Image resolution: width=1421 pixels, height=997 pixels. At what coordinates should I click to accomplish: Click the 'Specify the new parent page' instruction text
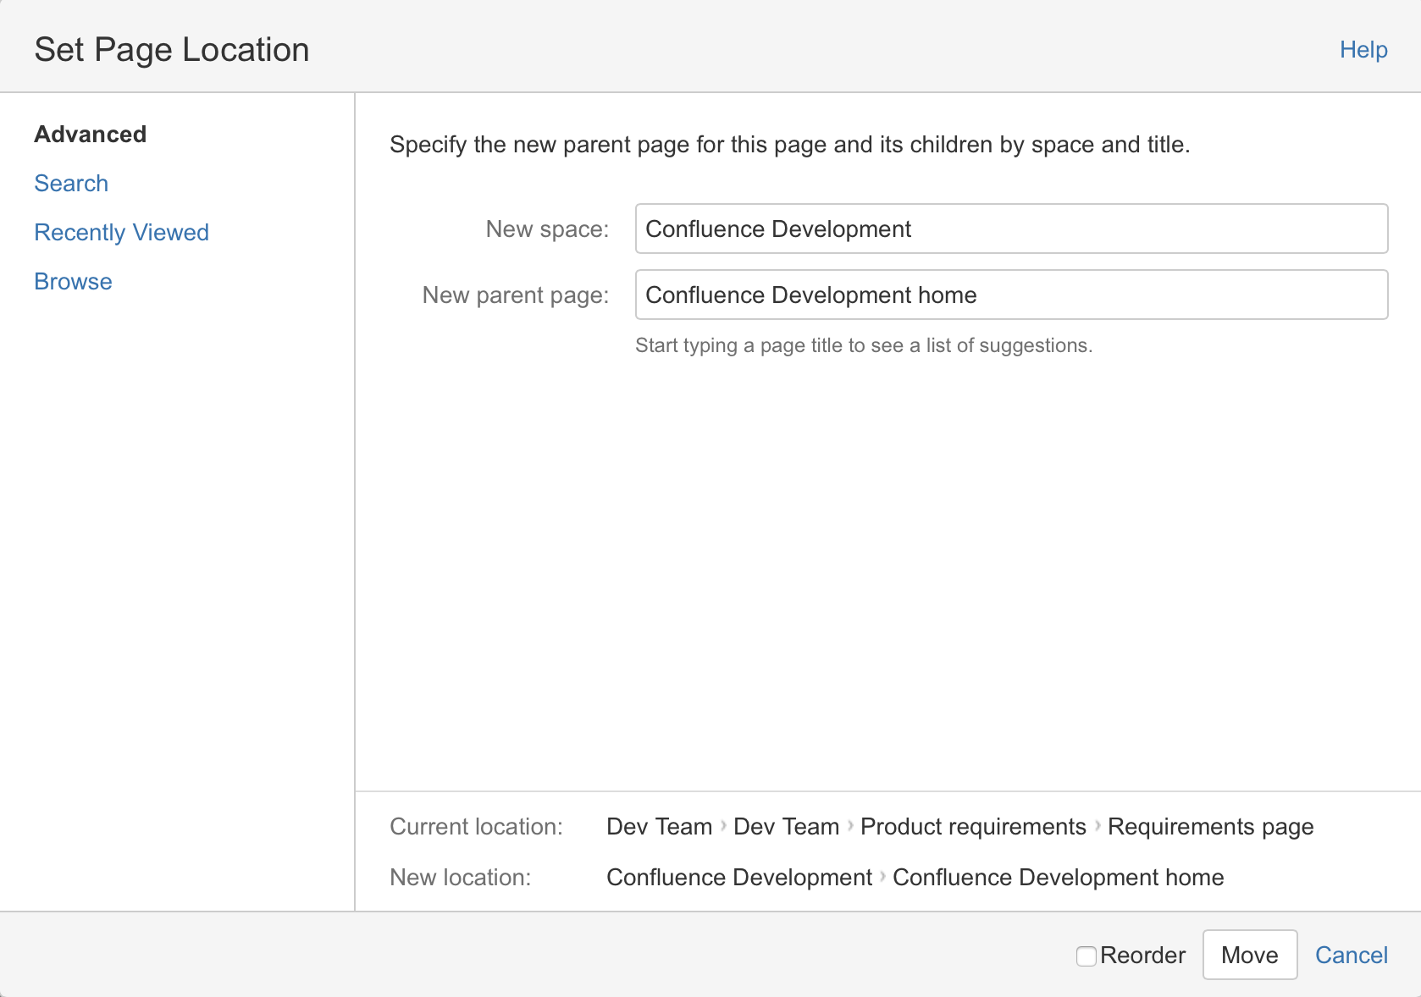click(x=789, y=145)
